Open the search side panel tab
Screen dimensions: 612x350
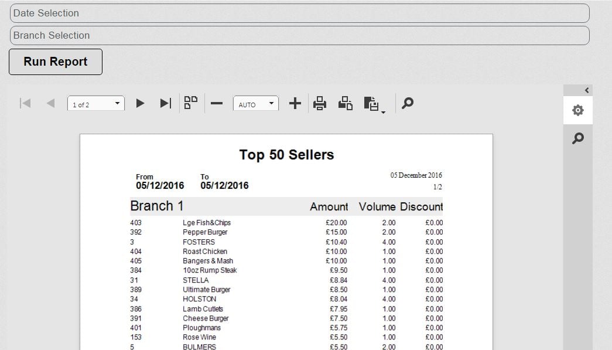(578, 138)
